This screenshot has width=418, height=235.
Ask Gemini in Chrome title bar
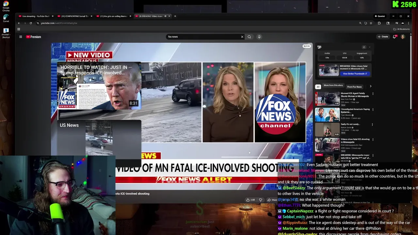point(380,16)
